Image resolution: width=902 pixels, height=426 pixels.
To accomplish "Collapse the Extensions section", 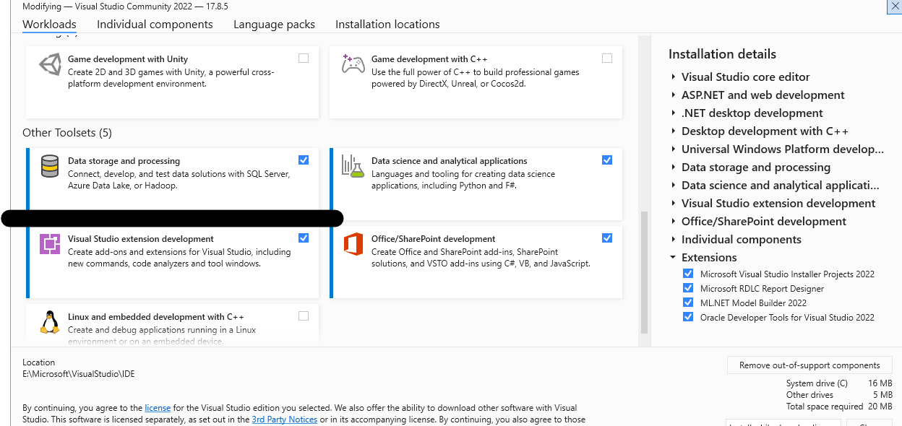I will coord(673,257).
